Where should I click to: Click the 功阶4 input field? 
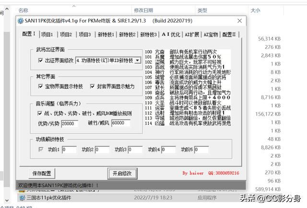coord(168,150)
